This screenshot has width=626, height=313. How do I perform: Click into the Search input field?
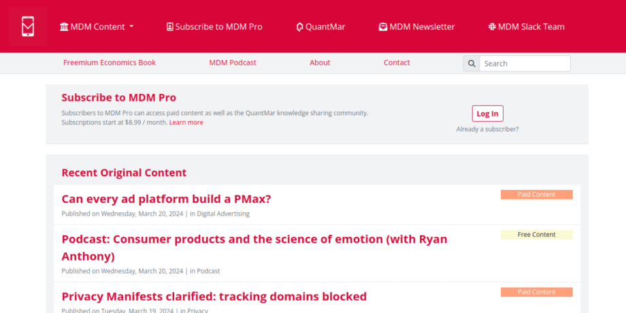click(524, 63)
